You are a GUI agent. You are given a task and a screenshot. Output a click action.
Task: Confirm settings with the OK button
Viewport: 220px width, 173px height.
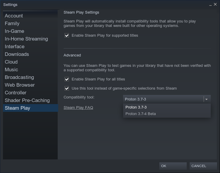pos(173,166)
